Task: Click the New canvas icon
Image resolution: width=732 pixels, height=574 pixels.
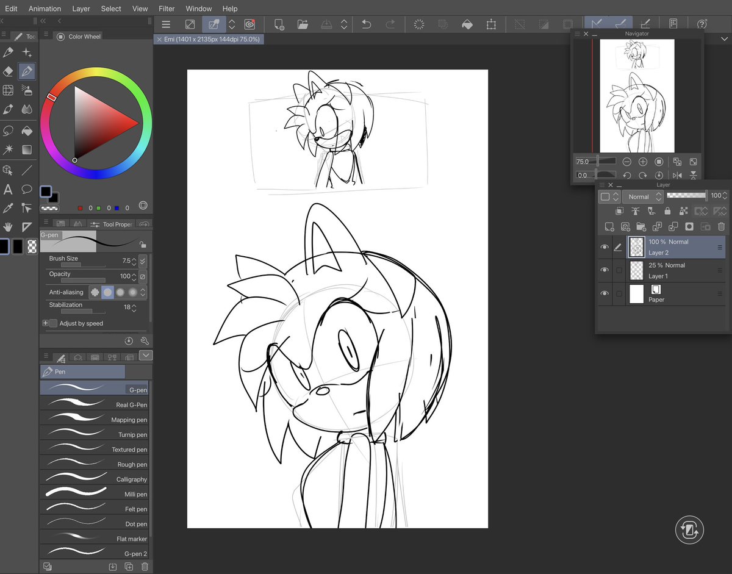Action: pos(279,24)
